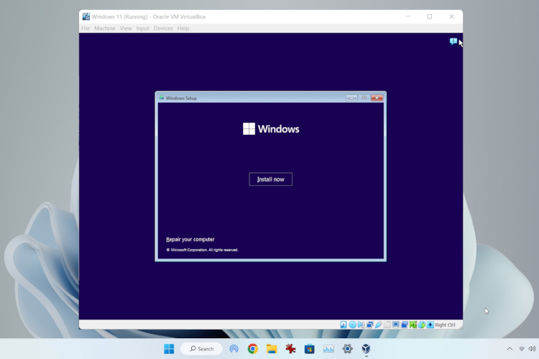Click the VirtualBox window title text
Image resolution: width=539 pixels, height=359 pixels.
click(149, 17)
